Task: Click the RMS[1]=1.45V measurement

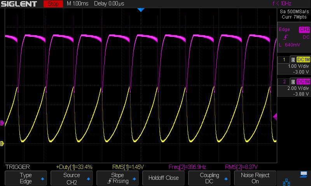Action: [128, 167]
